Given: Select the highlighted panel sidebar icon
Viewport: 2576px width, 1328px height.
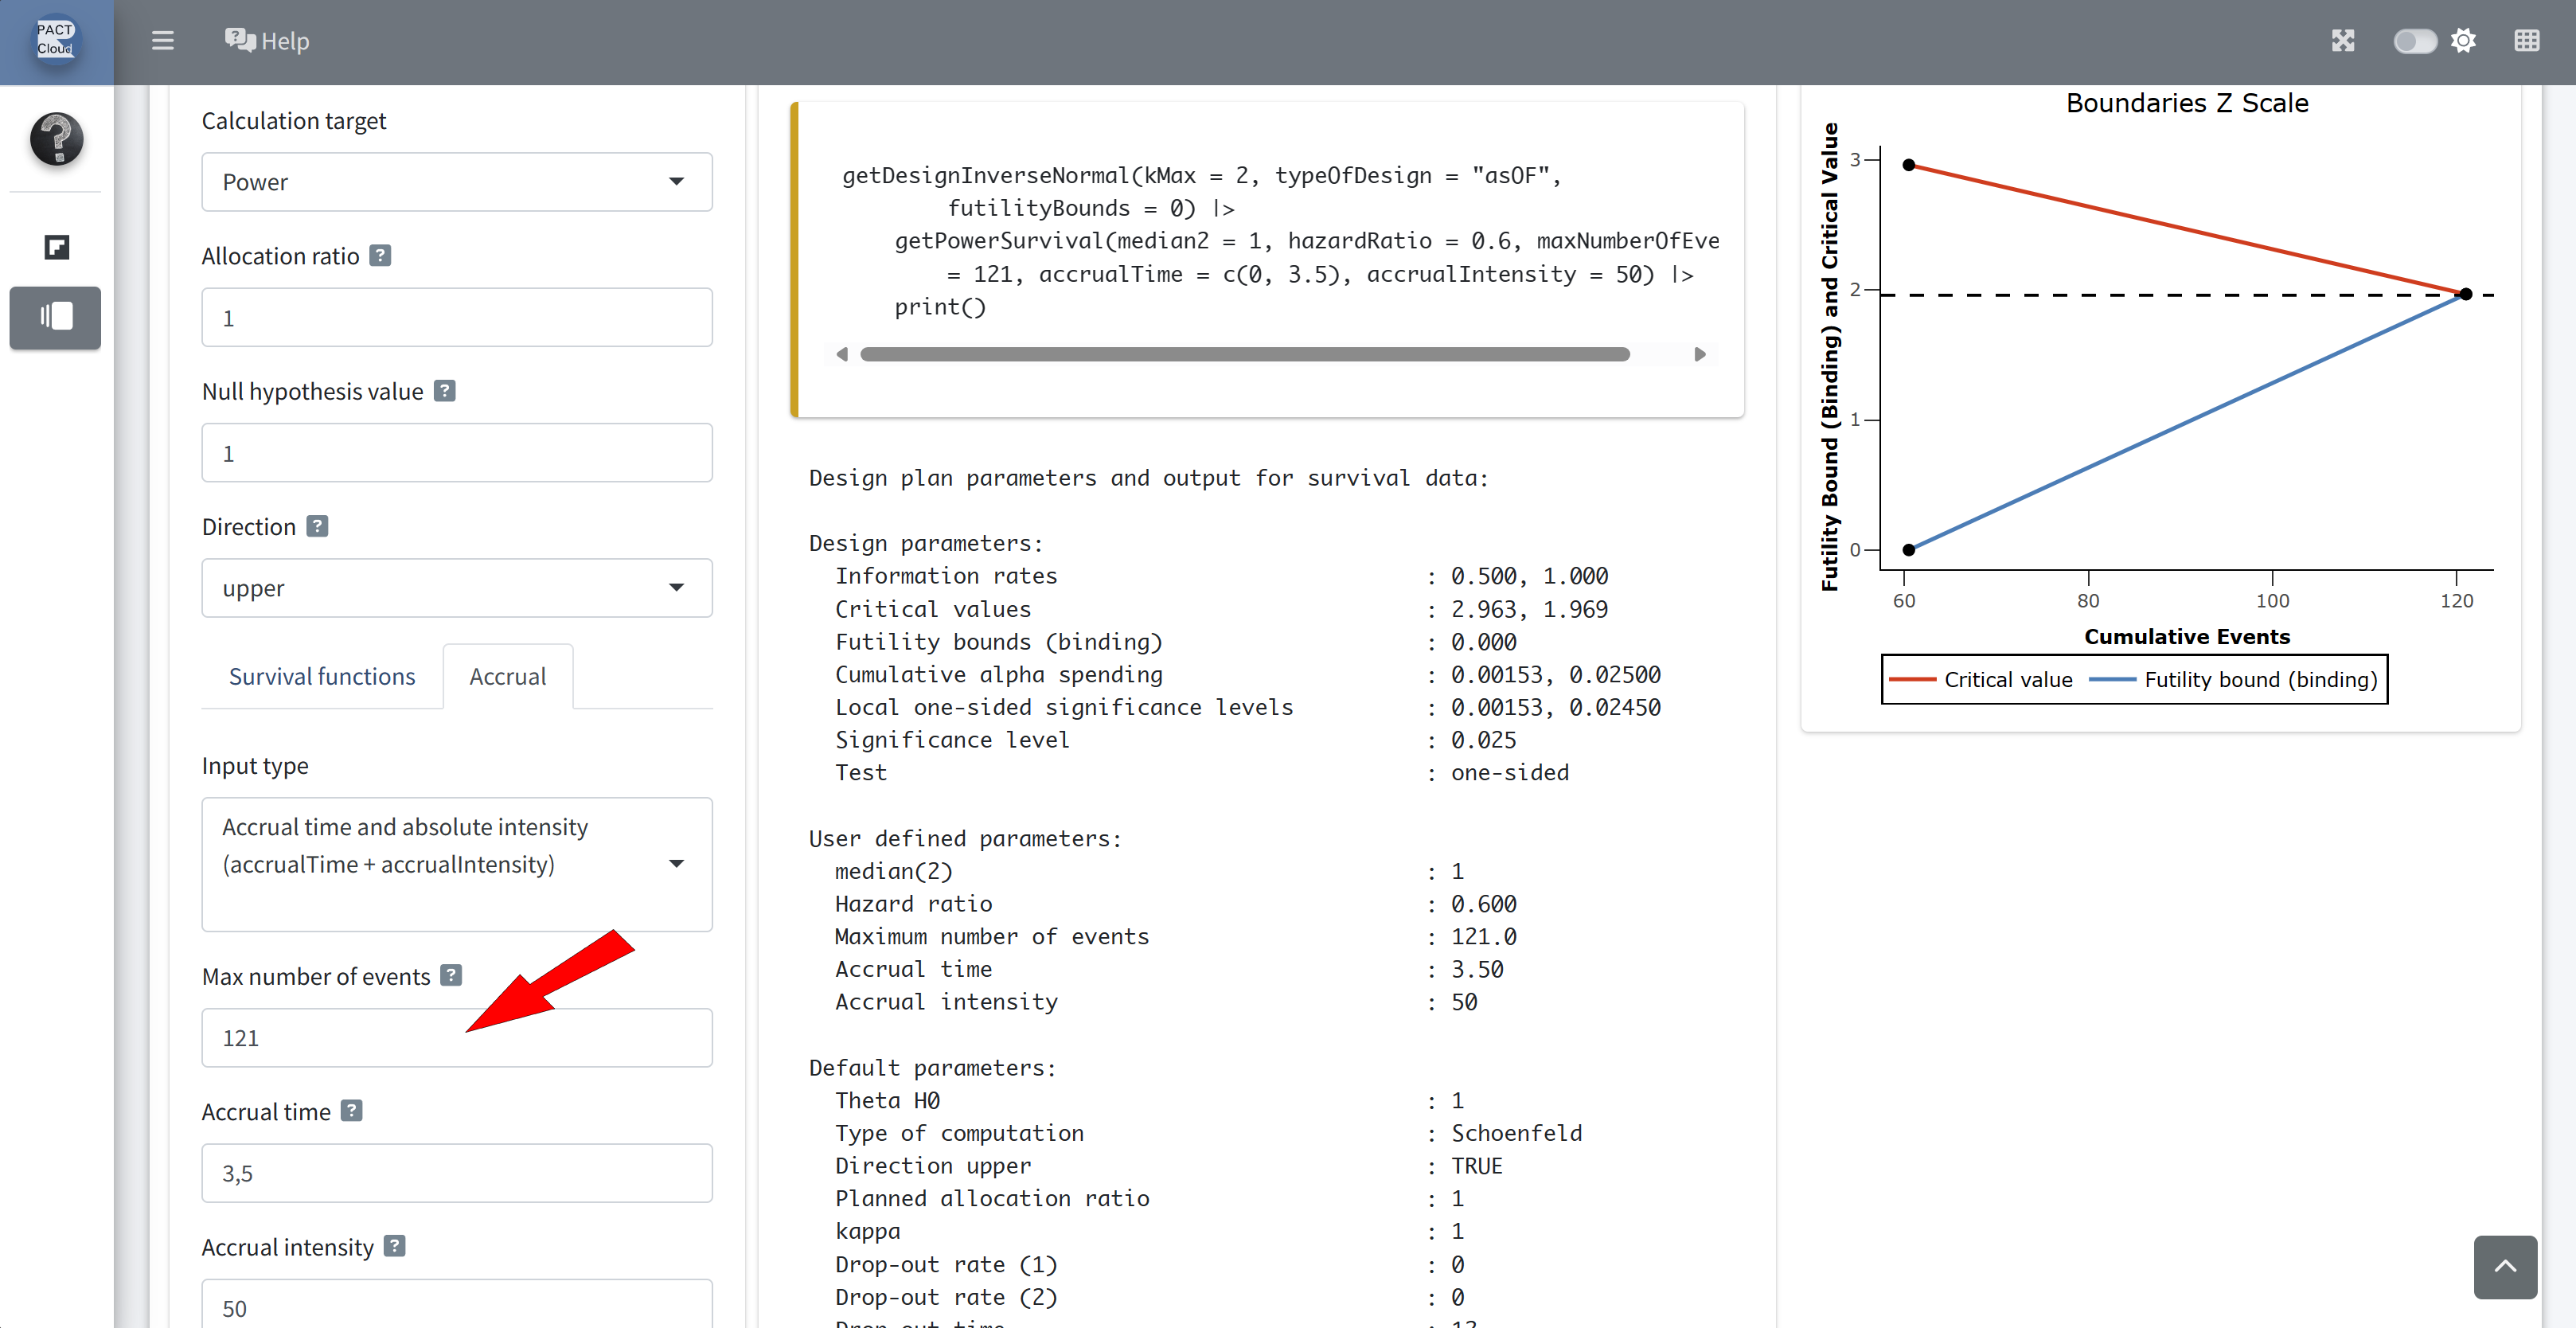Looking at the screenshot, I should 56,317.
